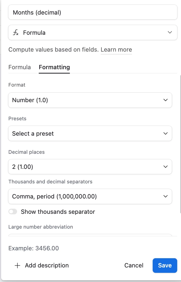The image size is (181, 282).
Task: Open the Learn more link
Action: [116, 50]
